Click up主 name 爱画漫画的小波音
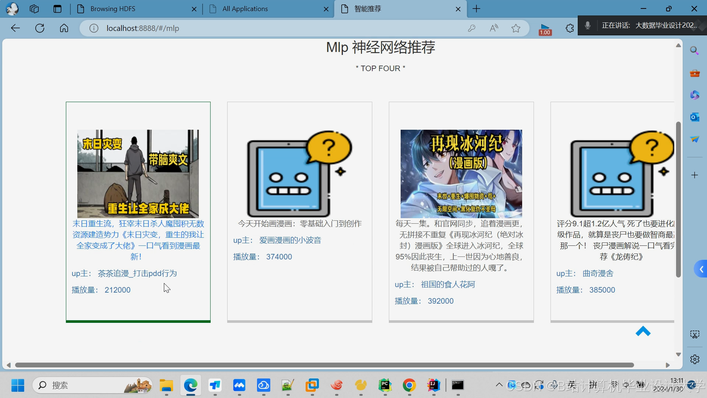 point(290,240)
